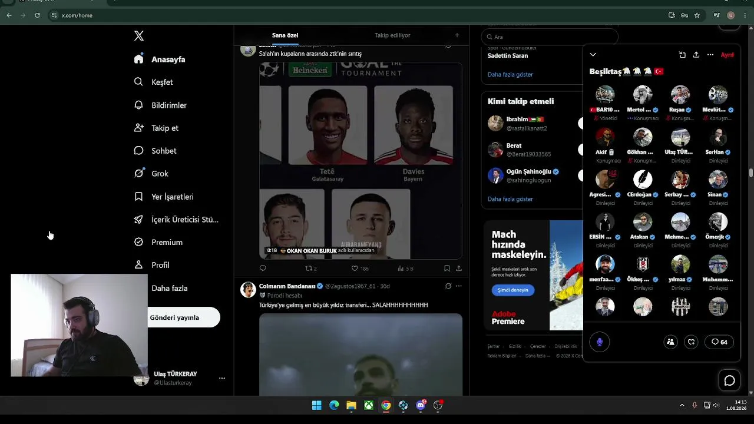Click the Grok icon on Colmanın Bandanası post
This screenshot has height=424, width=754.
[448, 286]
